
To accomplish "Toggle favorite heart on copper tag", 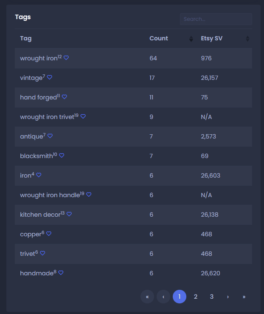I will coord(49,234).
